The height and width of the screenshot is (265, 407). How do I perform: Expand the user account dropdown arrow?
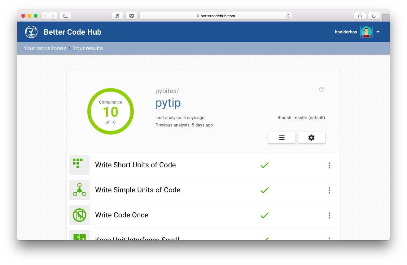pyautogui.click(x=378, y=32)
